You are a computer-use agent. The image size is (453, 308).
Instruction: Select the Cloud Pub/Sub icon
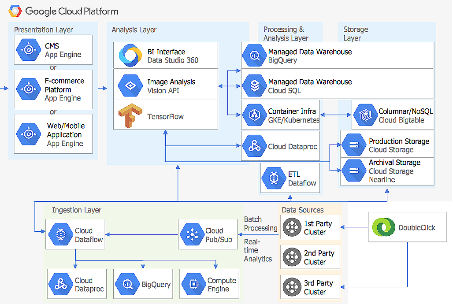[x=192, y=235]
